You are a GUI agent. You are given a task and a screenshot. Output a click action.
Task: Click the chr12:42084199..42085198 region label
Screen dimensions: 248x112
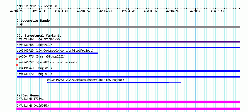pyautogui.click(x=37, y=6)
